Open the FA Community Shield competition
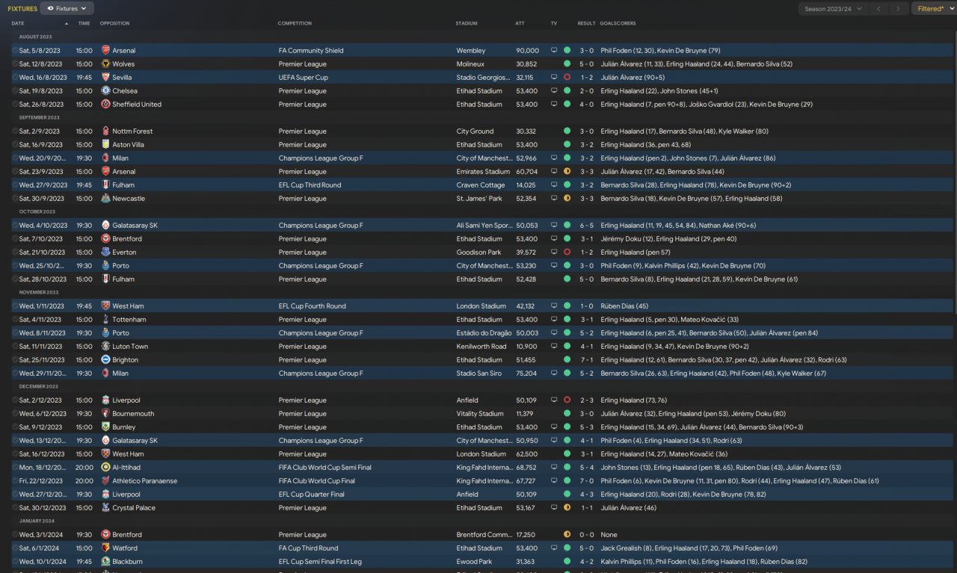Image resolution: width=957 pixels, height=573 pixels. click(311, 51)
